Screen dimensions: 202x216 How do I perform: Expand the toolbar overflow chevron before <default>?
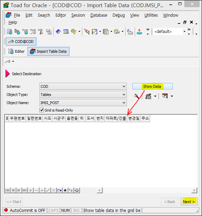[148, 32]
